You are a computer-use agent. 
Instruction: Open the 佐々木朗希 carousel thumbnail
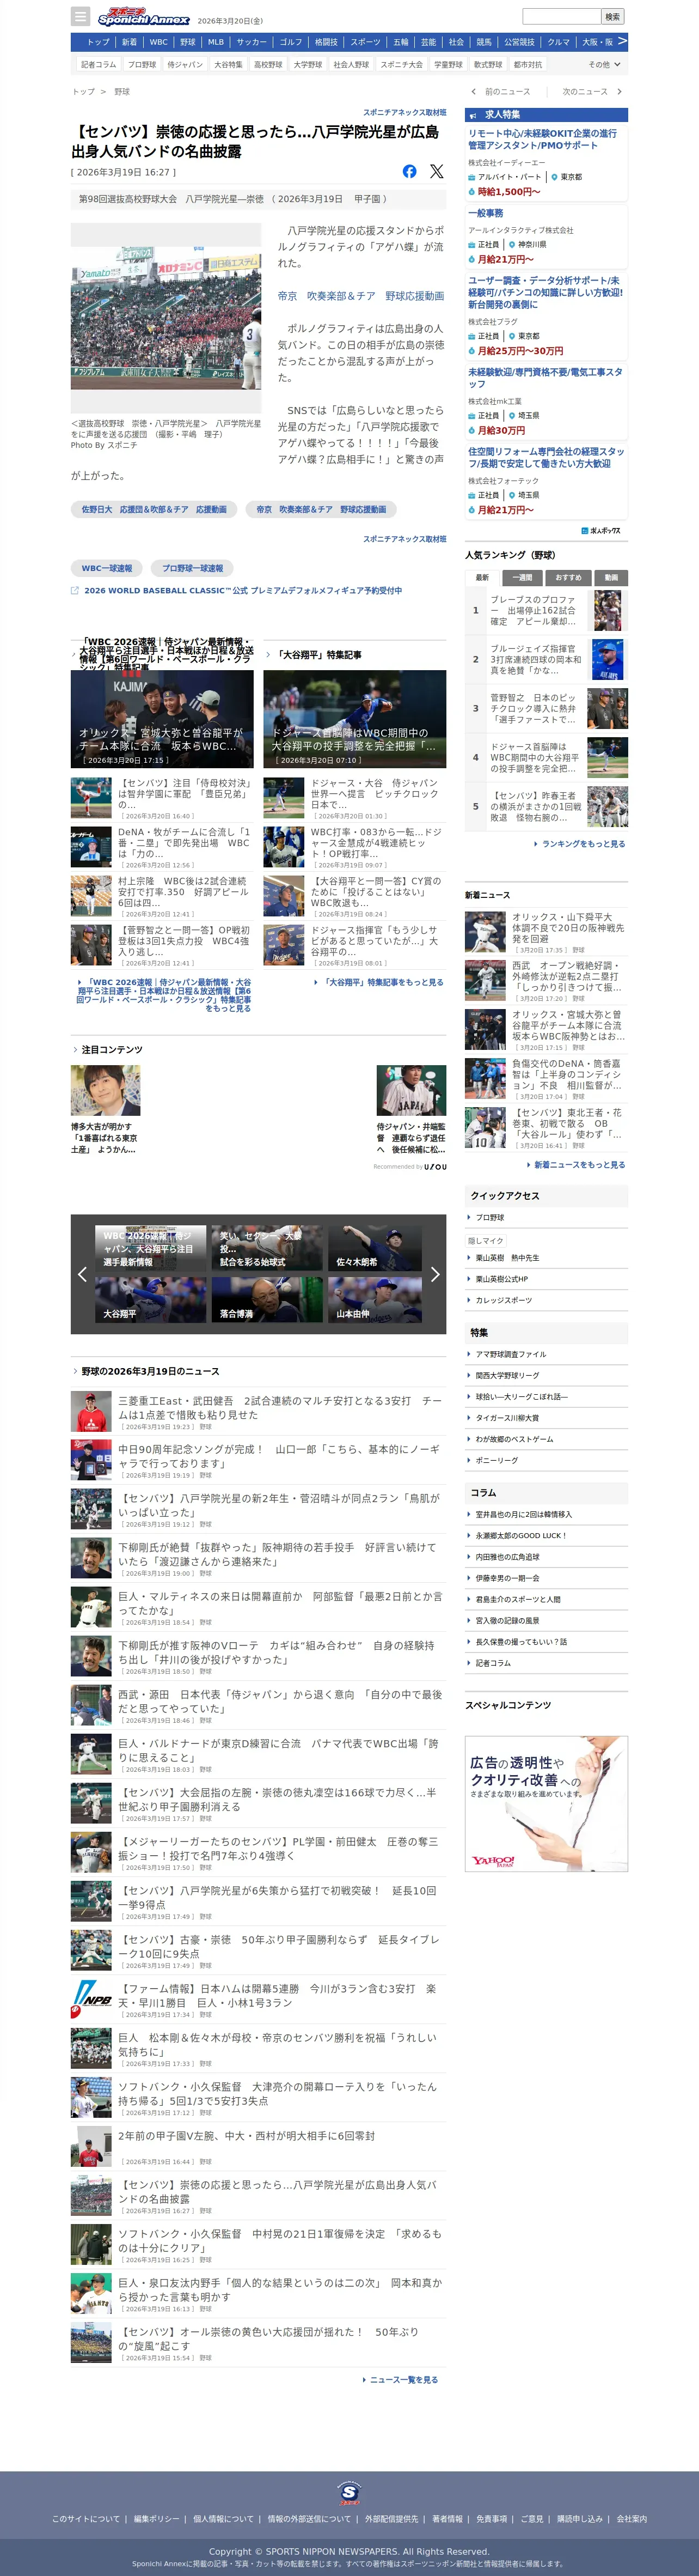click(x=375, y=1249)
